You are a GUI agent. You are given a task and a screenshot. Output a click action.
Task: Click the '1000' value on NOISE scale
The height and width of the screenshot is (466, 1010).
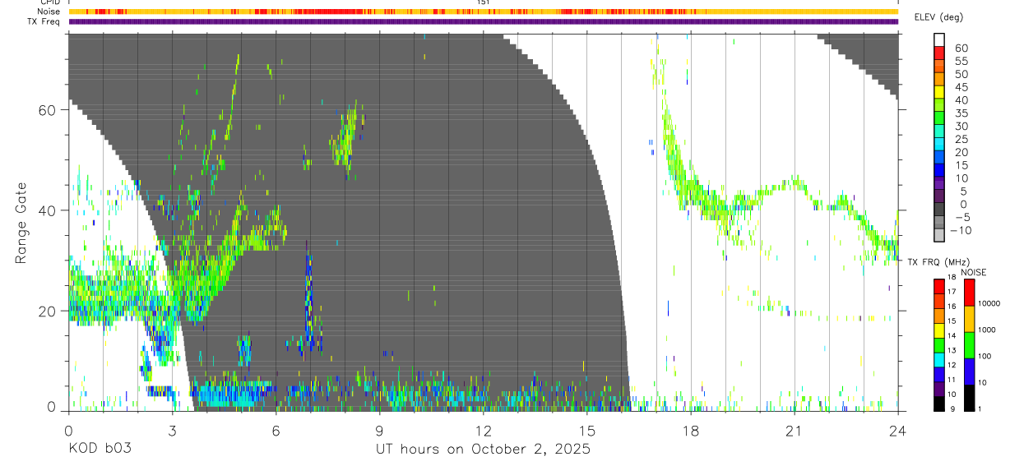click(x=989, y=330)
